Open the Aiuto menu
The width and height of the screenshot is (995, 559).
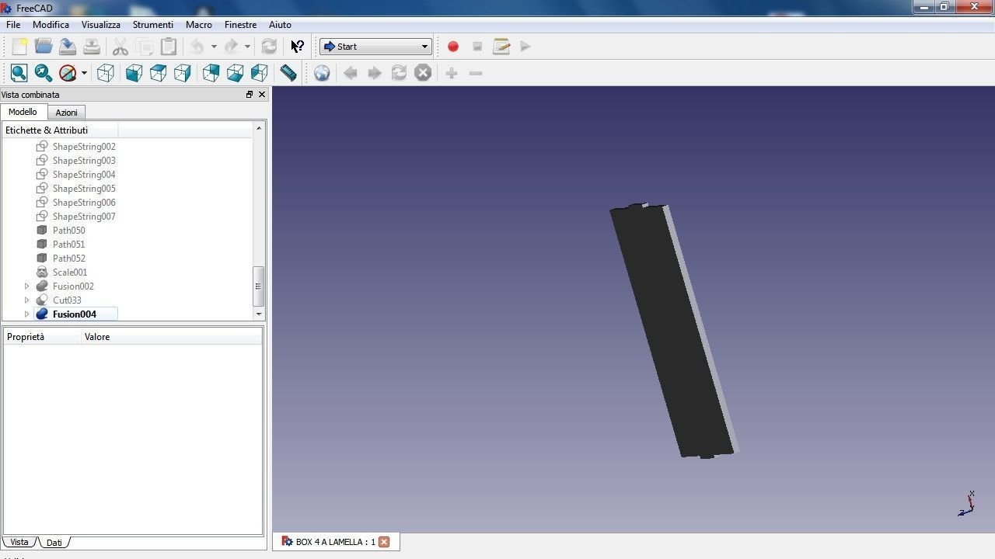280,25
